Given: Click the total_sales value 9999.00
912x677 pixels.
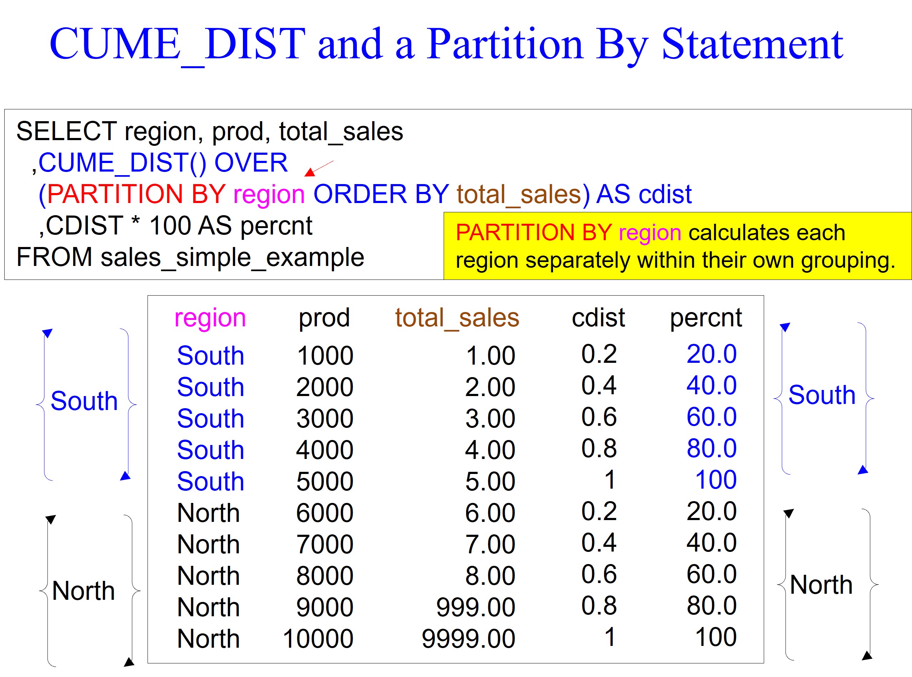Looking at the screenshot, I should (468, 638).
